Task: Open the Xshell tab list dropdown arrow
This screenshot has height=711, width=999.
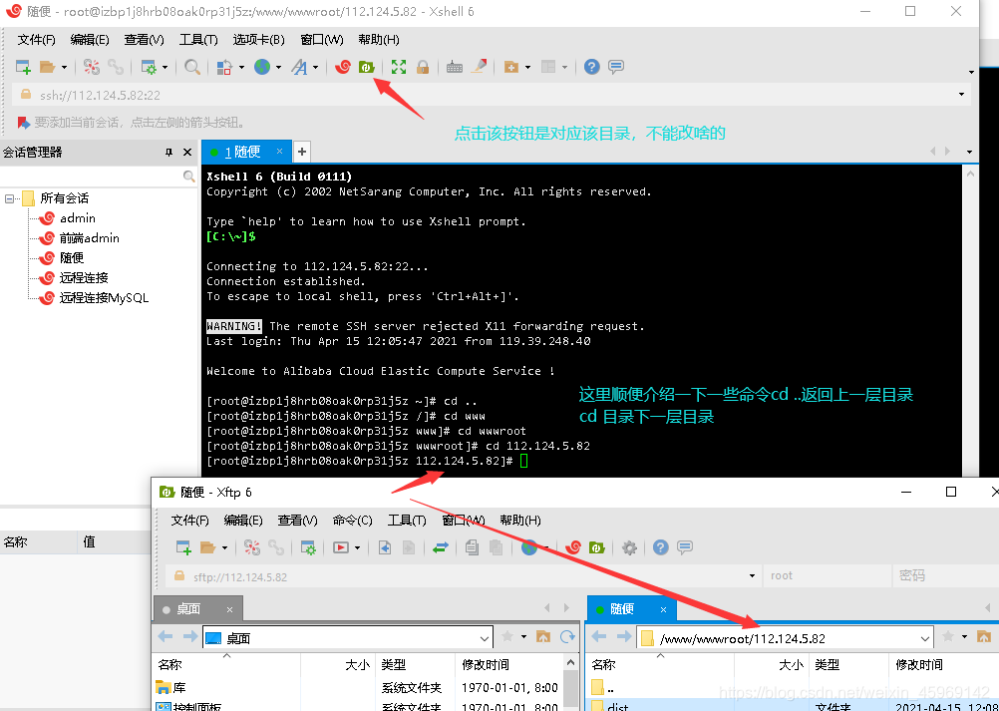Action: pyautogui.click(x=969, y=153)
